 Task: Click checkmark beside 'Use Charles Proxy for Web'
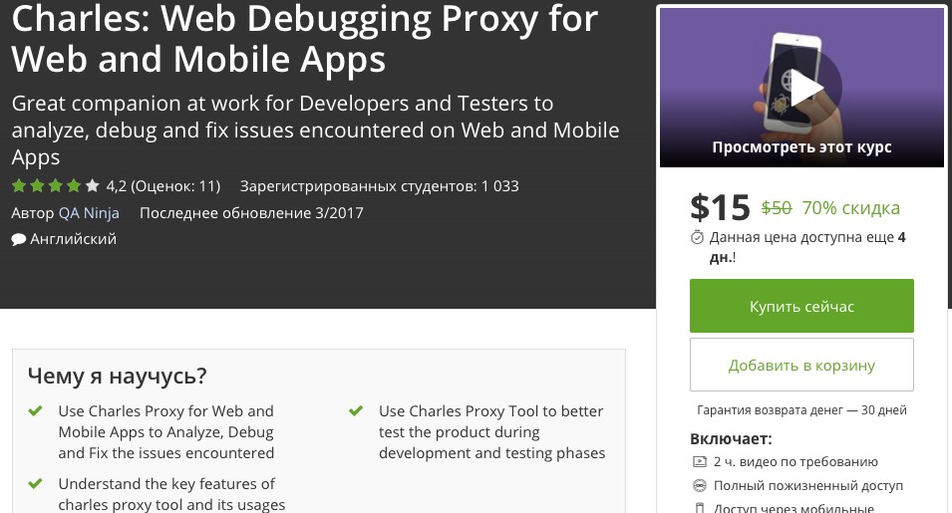pos(35,410)
